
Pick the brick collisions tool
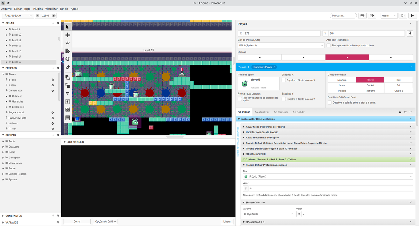click(x=67, y=51)
